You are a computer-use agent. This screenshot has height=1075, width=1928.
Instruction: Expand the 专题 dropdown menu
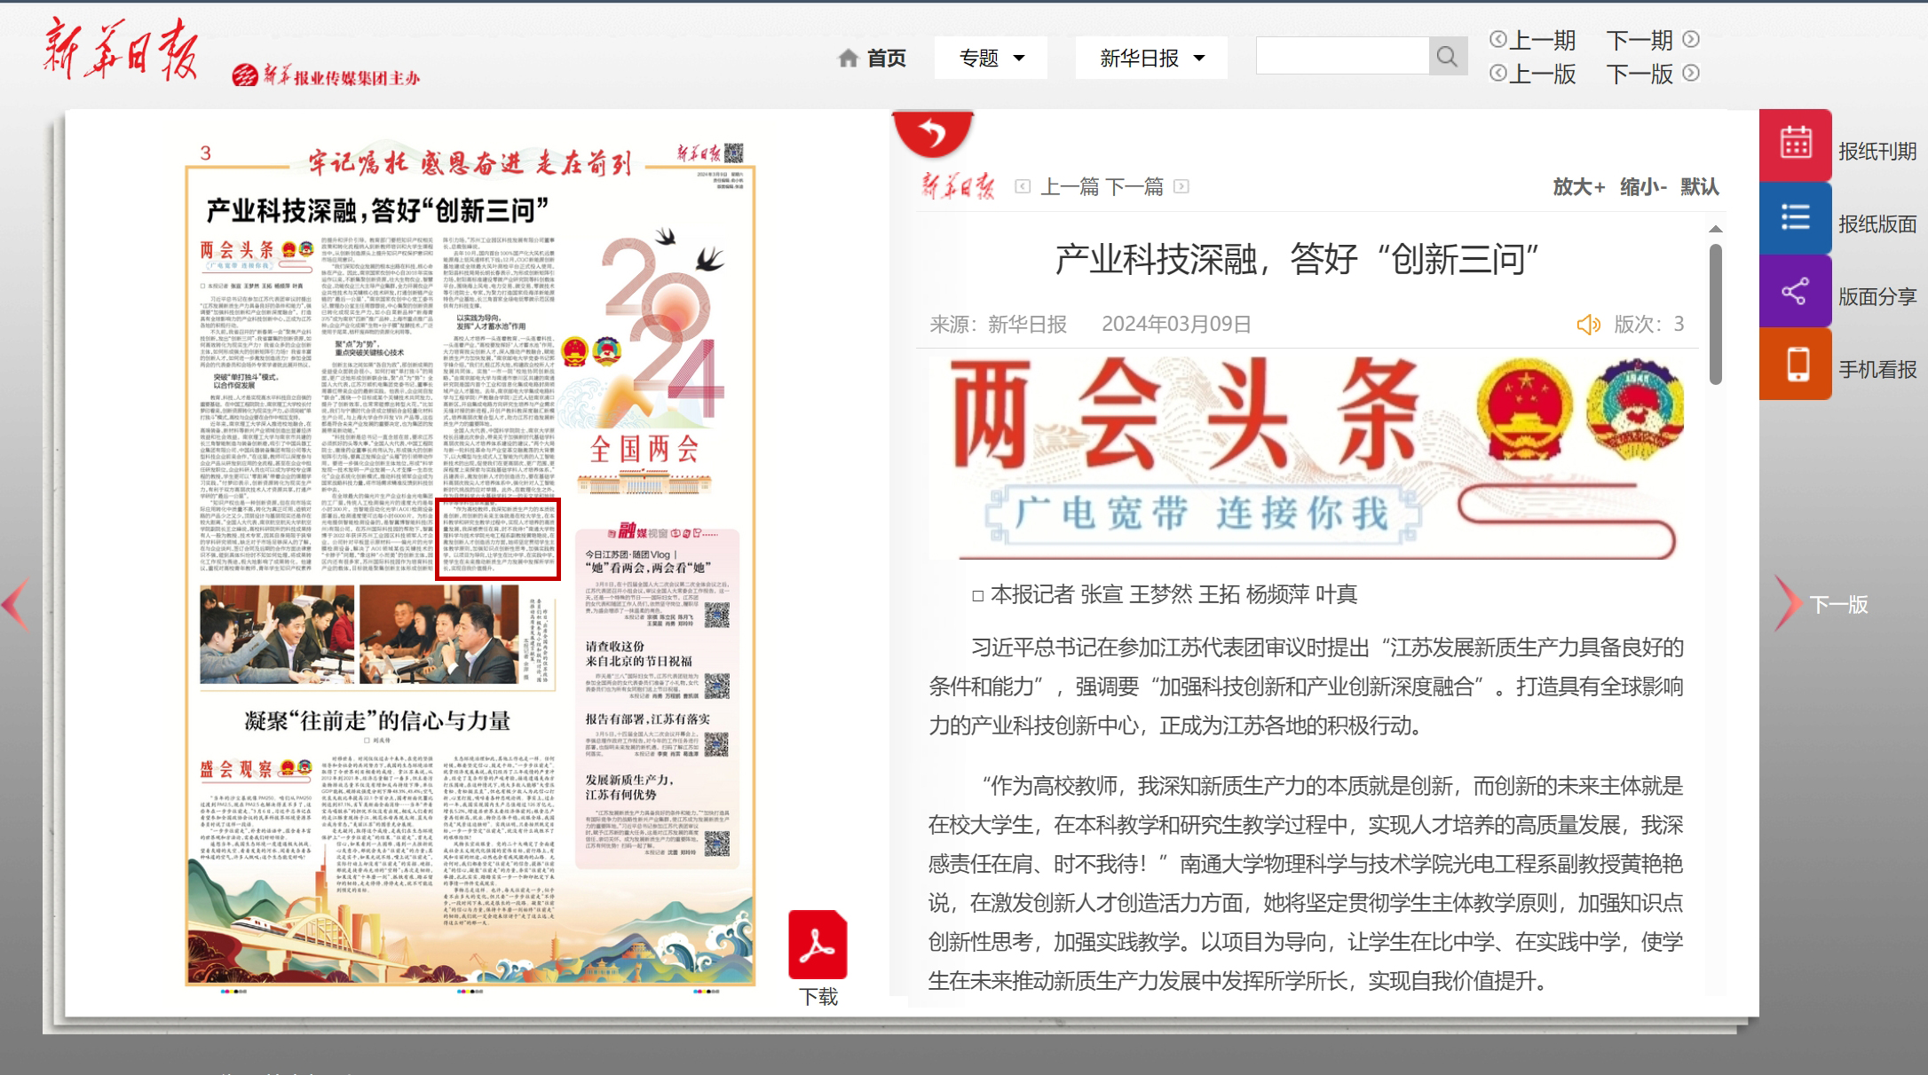[991, 59]
